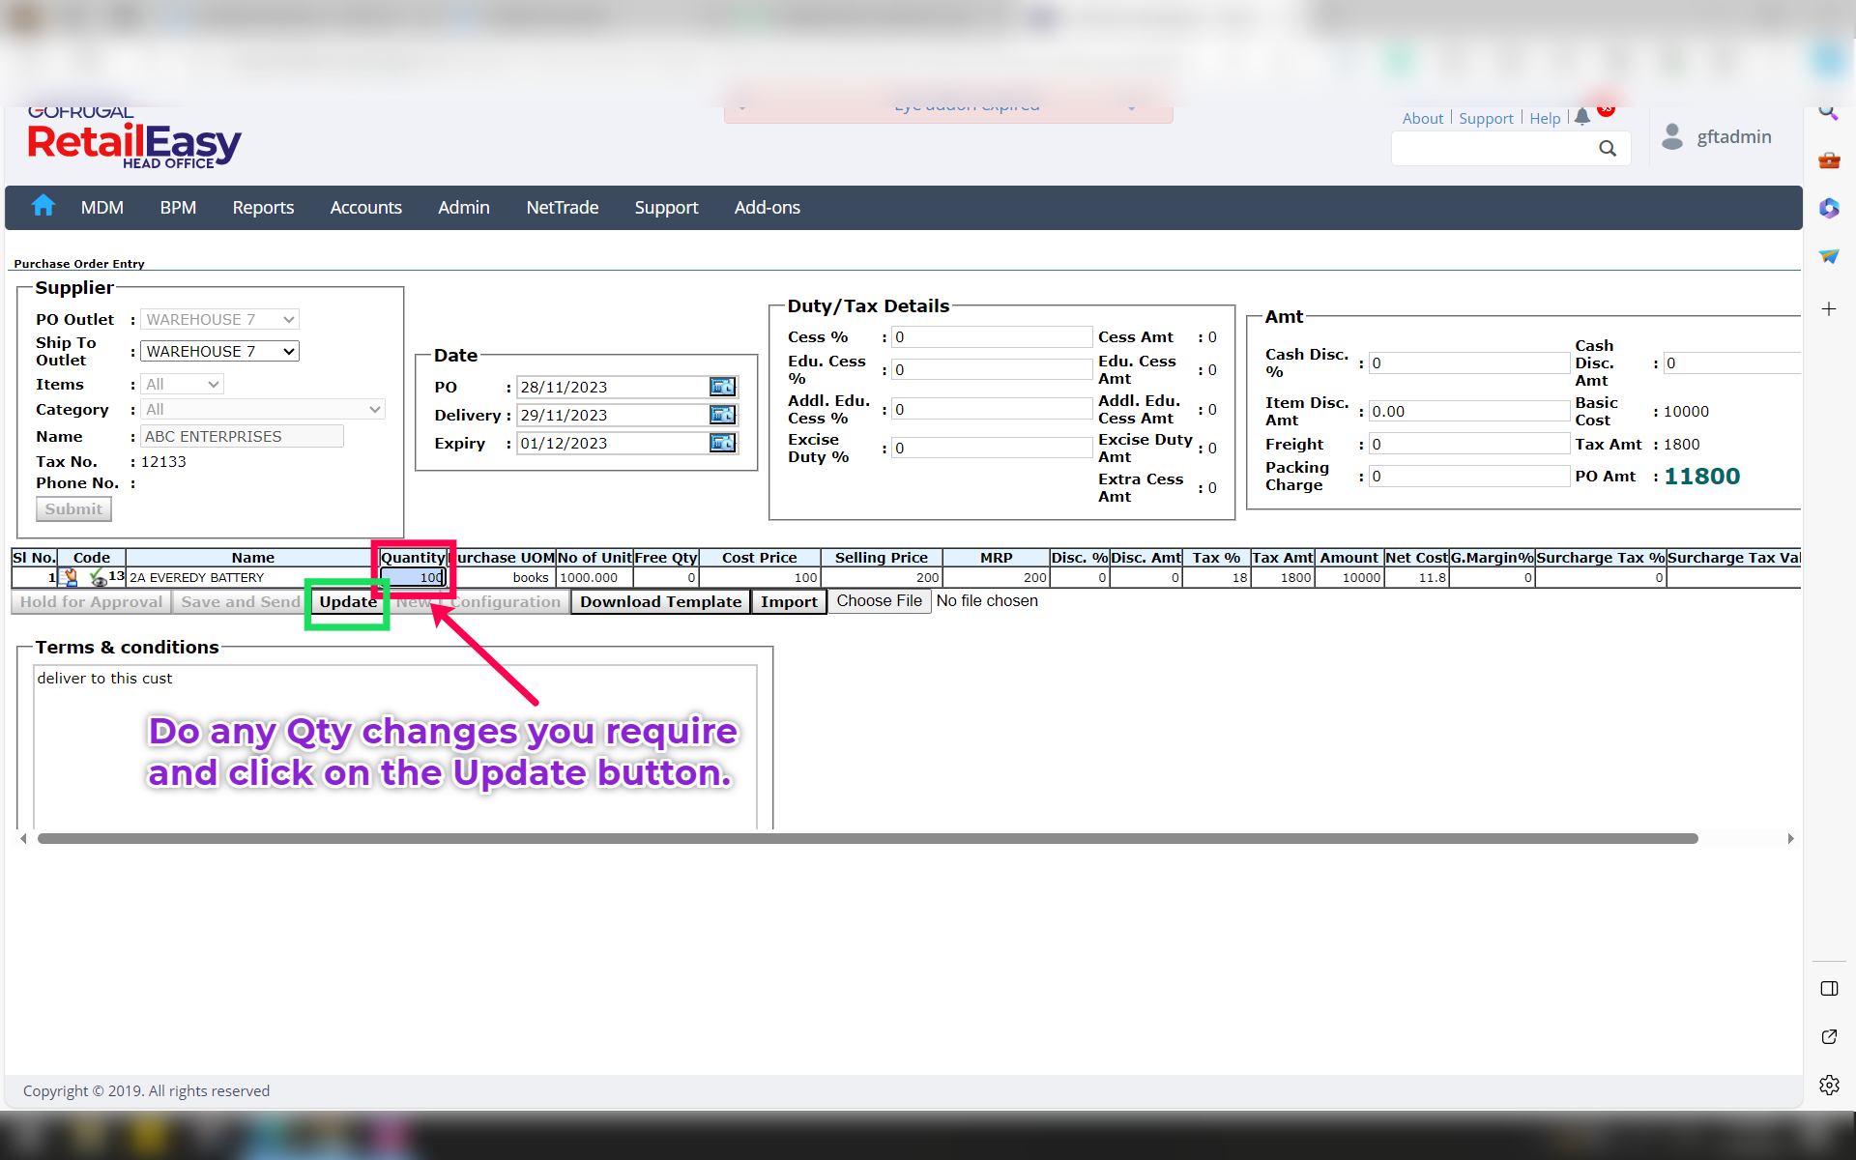Open the Expiry date calendar picker
Screen dimensions: 1856x1160
722,443
